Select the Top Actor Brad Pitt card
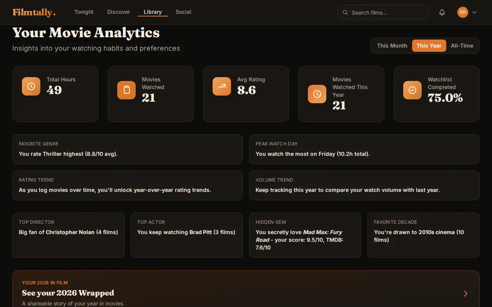This screenshot has width=492, height=307. (x=187, y=235)
